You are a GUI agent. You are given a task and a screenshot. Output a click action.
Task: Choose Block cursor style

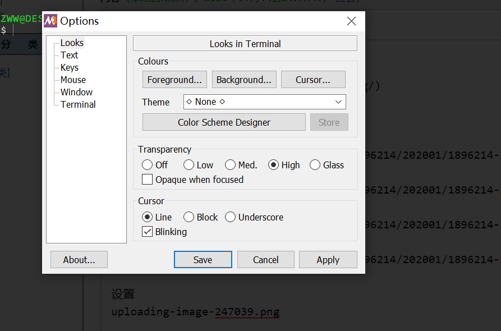click(x=189, y=217)
